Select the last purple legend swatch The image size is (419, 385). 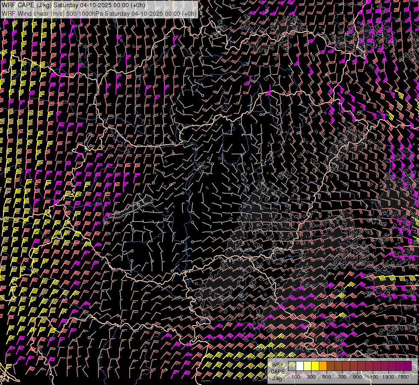pyautogui.click(x=408, y=366)
